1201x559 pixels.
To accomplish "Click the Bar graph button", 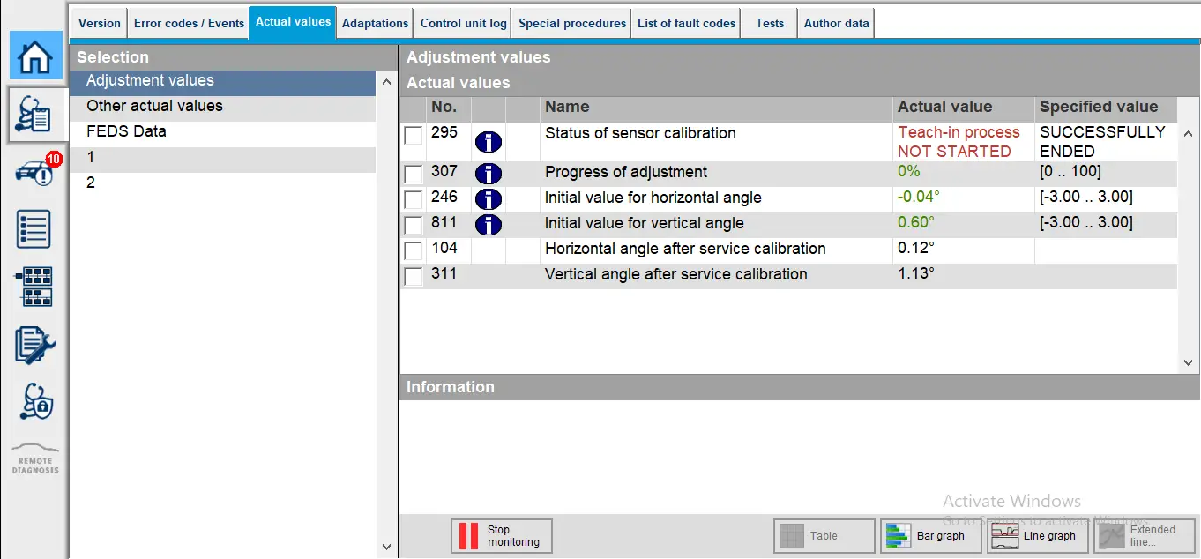I will point(931,536).
